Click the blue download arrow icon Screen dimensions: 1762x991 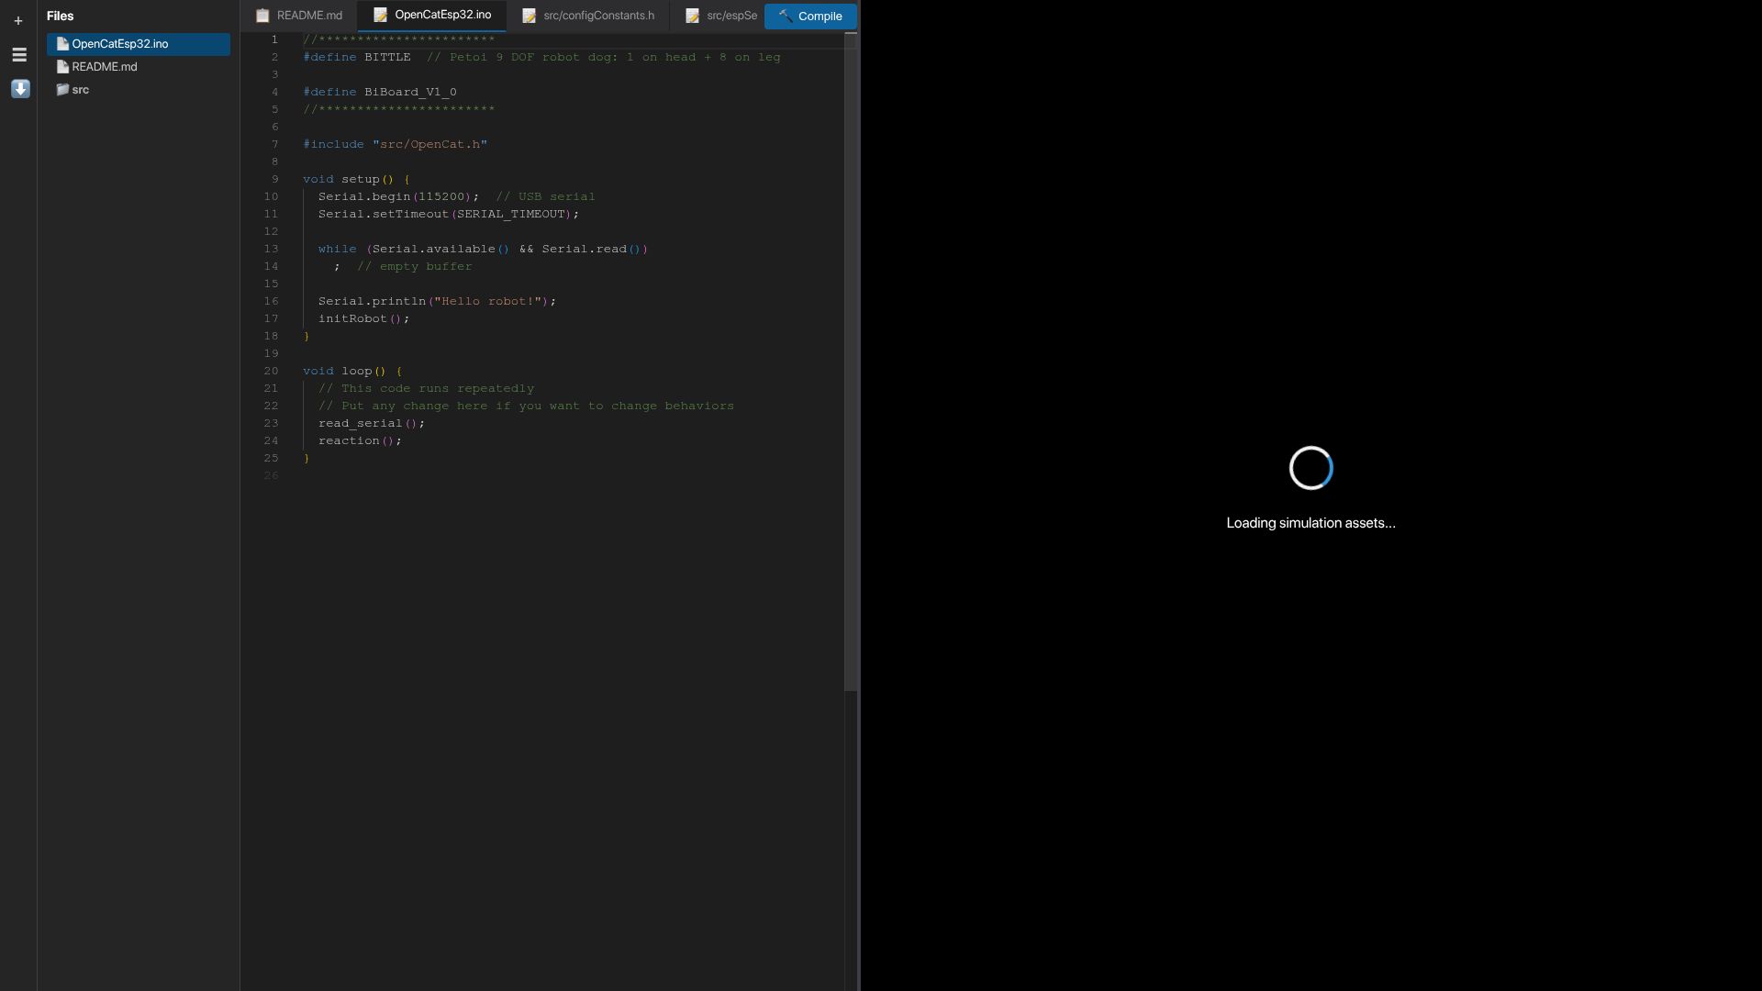(x=20, y=89)
